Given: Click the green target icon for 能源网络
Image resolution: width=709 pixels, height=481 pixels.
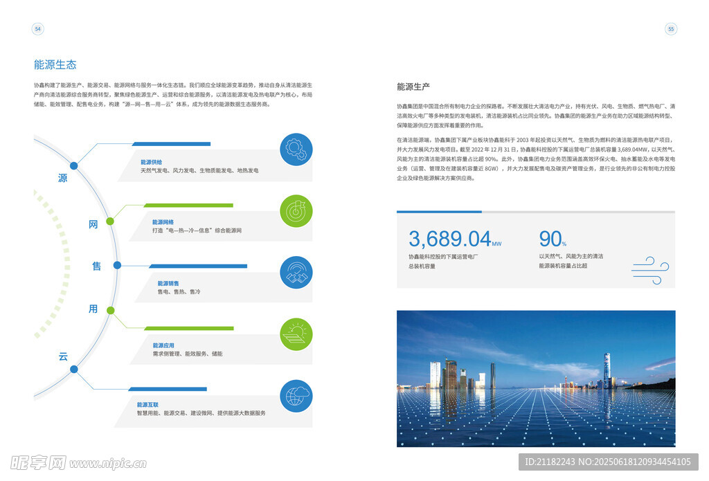Looking at the screenshot, I should [x=296, y=211].
